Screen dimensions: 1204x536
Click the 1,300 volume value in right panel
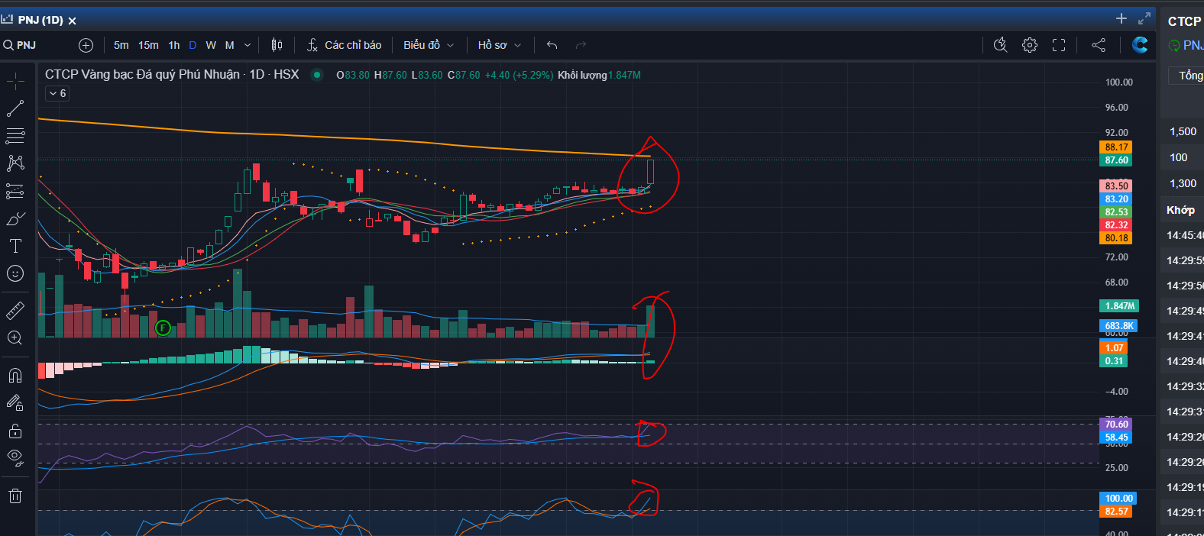point(1183,184)
